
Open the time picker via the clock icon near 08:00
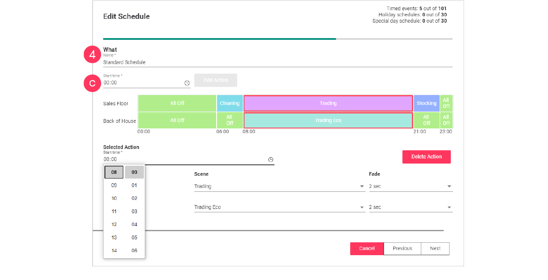pyautogui.click(x=271, y=159)
